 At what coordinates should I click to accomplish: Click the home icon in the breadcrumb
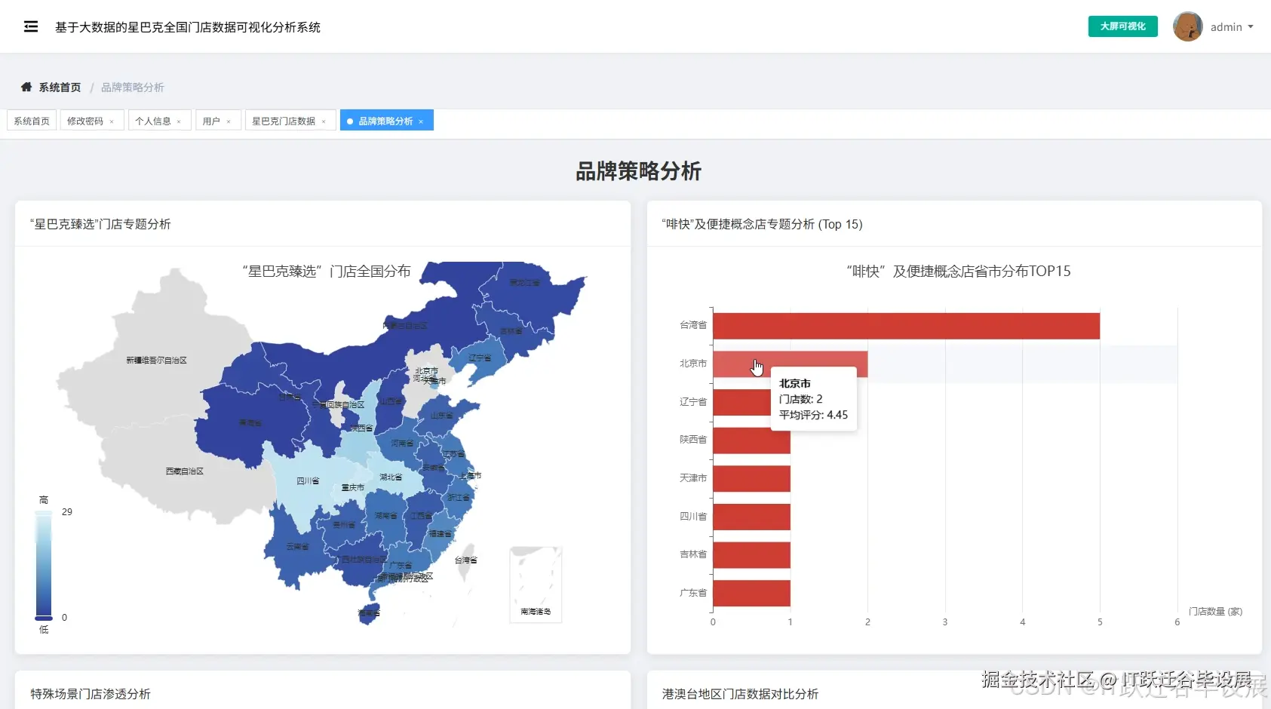(26, 87)
